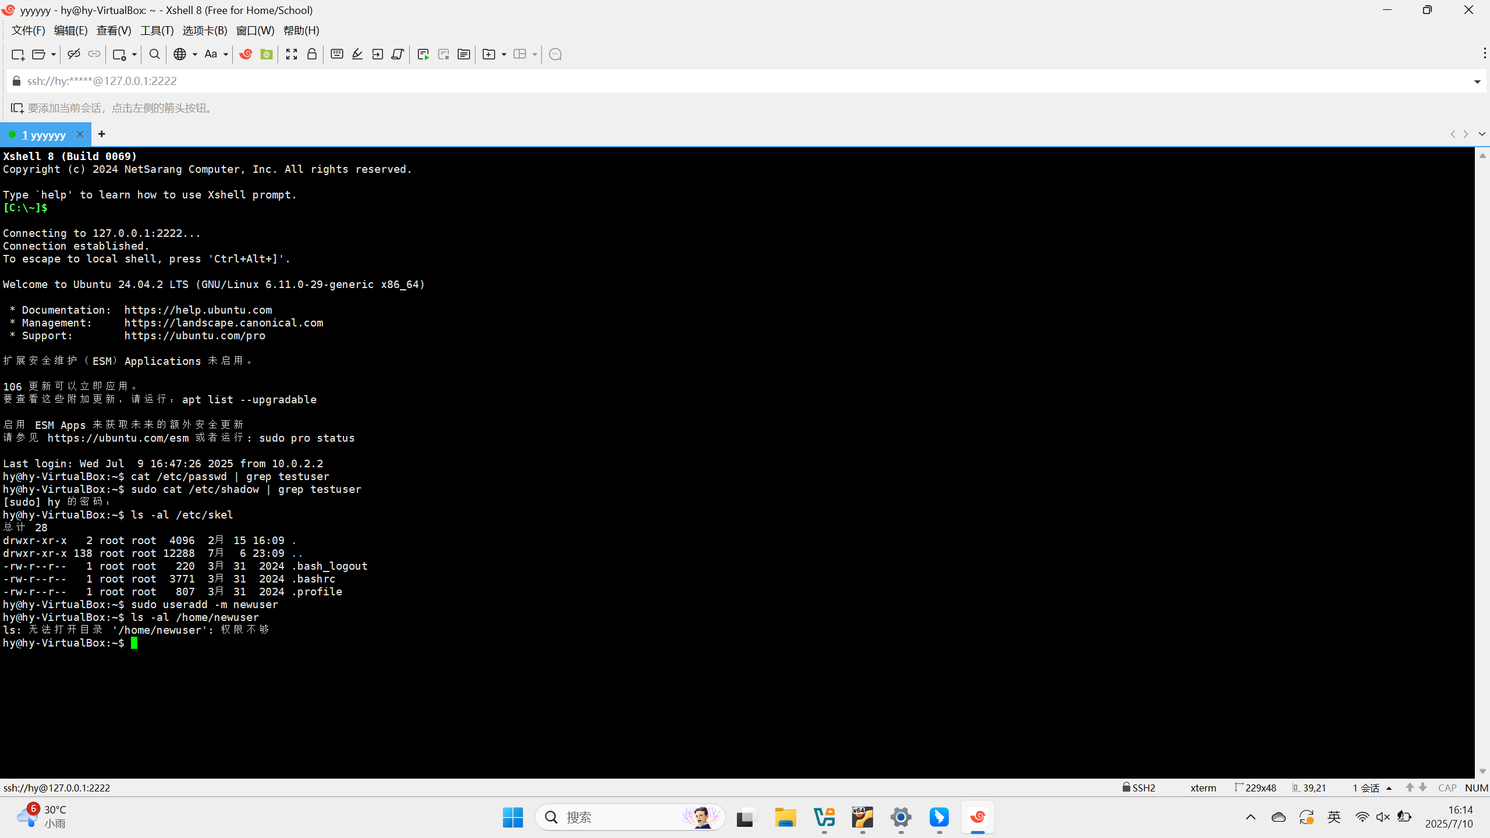This screenshot has width=1490, height=838.
Task: Toggle NUM lock indicator in status bar
Action: click(x=1476, y=787)
